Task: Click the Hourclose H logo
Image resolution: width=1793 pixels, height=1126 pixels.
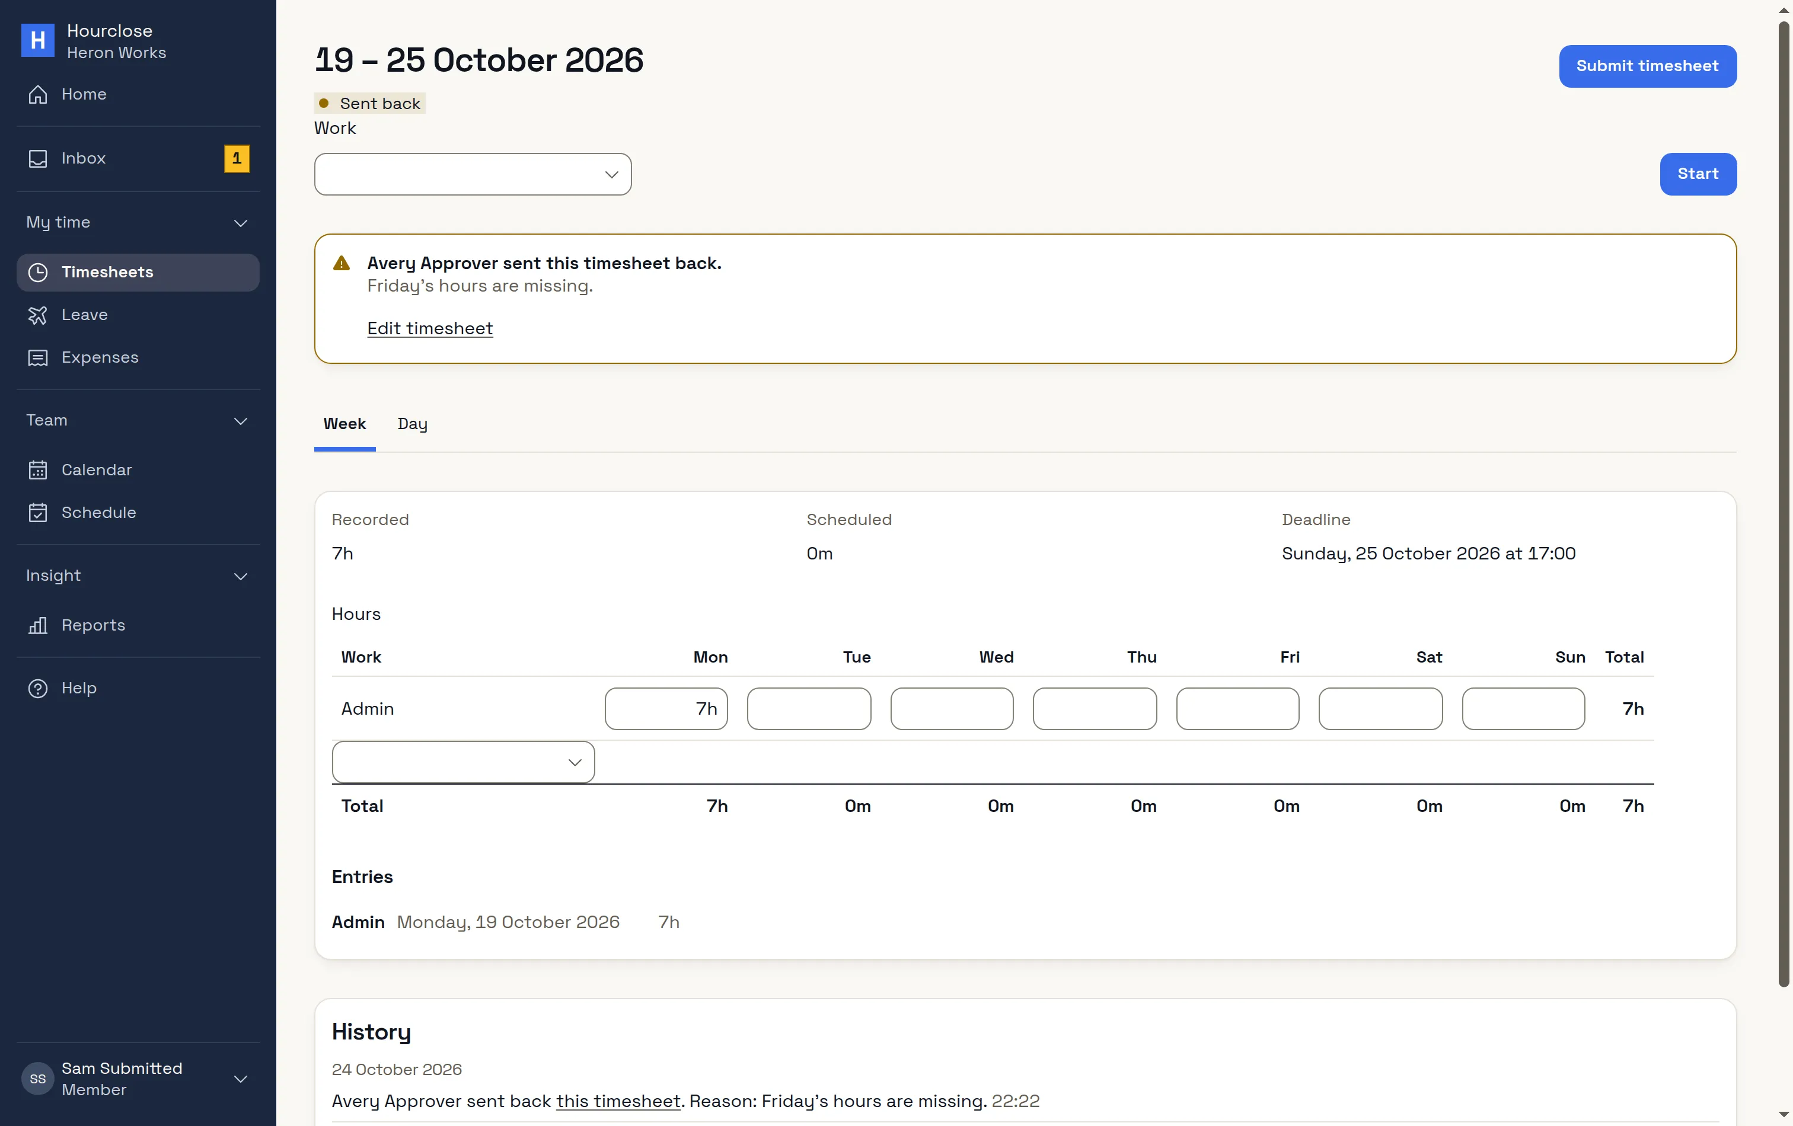Action: point(37,40)
